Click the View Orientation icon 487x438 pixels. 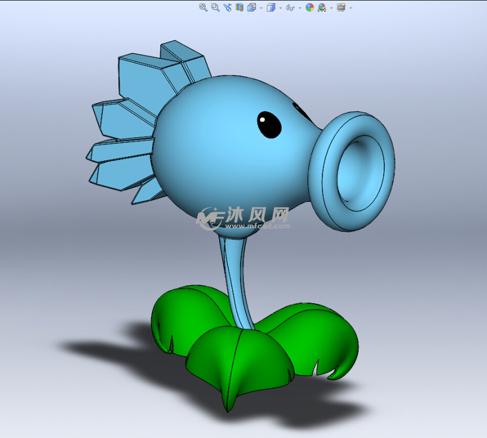(252, 8)
